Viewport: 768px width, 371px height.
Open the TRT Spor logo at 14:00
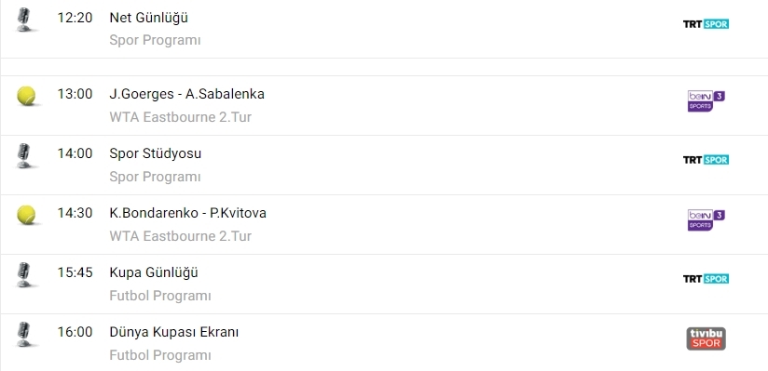tap(706, 160)
